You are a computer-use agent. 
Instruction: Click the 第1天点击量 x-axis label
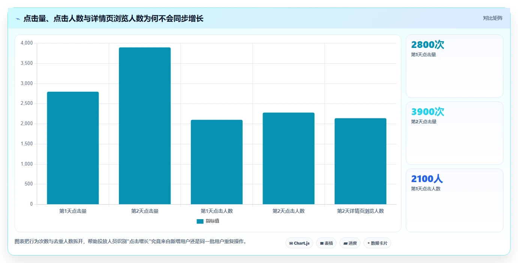pos(73,211)
